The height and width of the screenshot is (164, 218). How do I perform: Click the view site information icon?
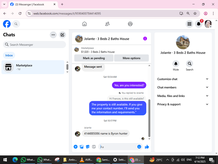coord(29,14)
